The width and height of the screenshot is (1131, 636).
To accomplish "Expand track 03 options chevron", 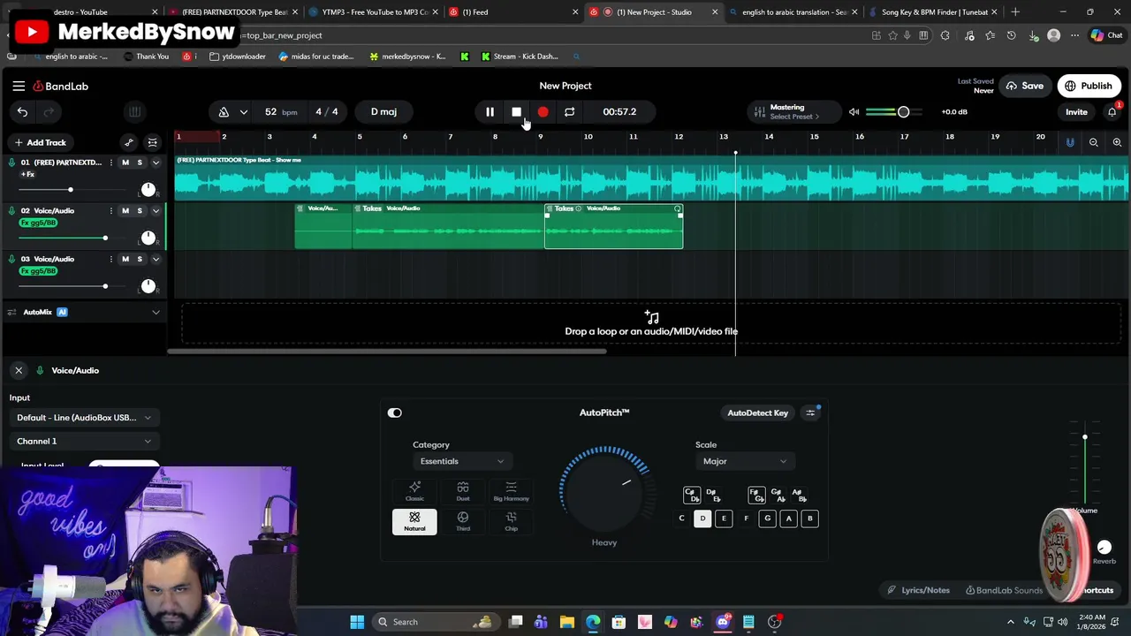I will point(156,259).
